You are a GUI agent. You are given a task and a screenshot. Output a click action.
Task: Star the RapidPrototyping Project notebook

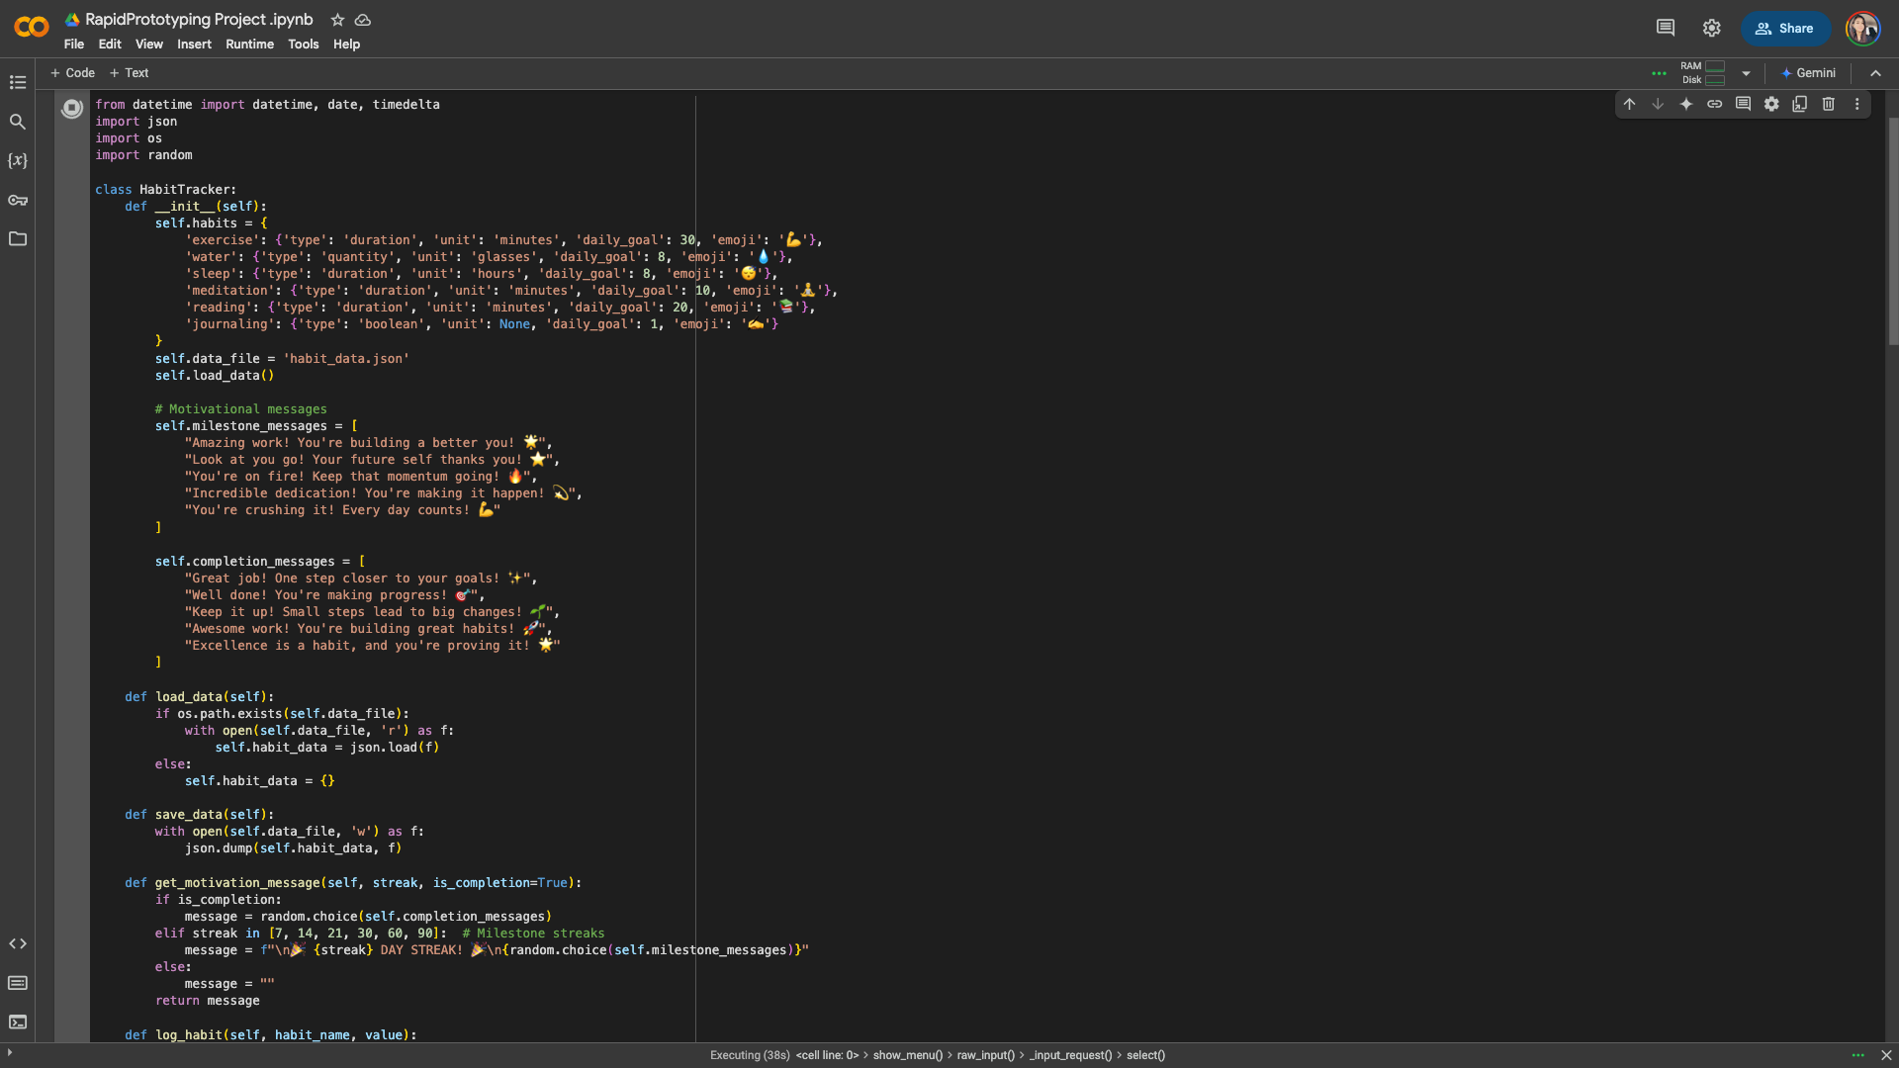pos(337,20)
